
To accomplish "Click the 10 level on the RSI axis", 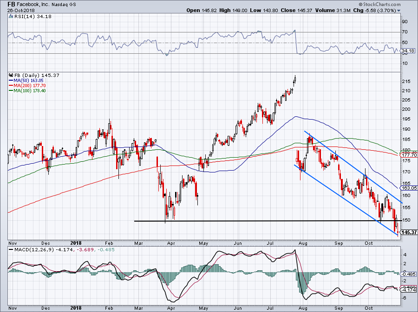I will pos(405,64).
